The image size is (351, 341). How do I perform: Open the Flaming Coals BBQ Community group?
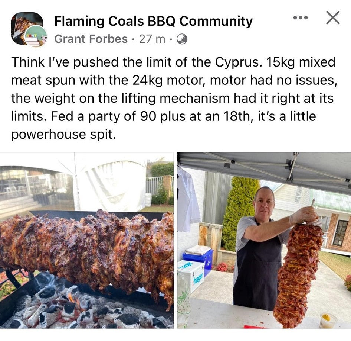pyautogui.click(x=154, y=21)
